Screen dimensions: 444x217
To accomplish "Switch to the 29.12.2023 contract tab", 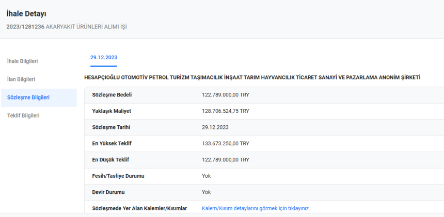I will [x=104, y=58].
